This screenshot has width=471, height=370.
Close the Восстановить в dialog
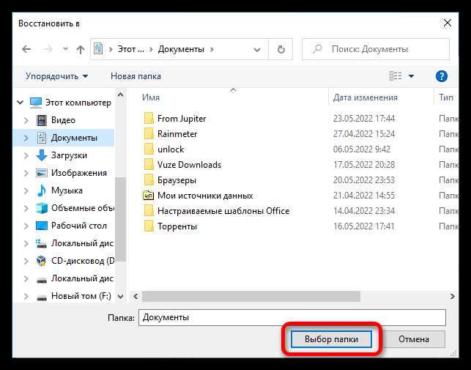coord(448,23)
